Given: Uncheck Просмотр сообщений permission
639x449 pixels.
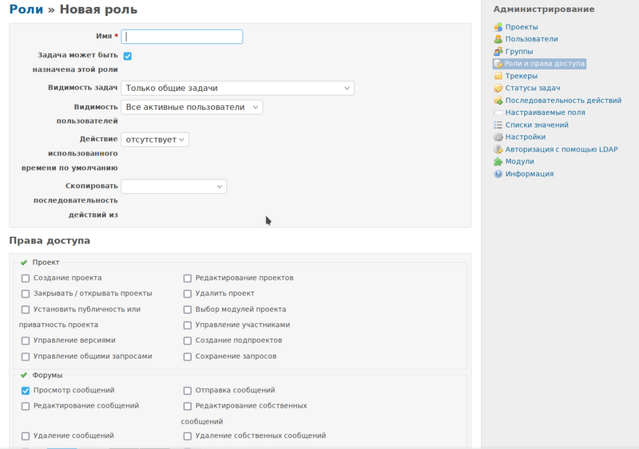Looking at the screenshot, I should [26, 390].
